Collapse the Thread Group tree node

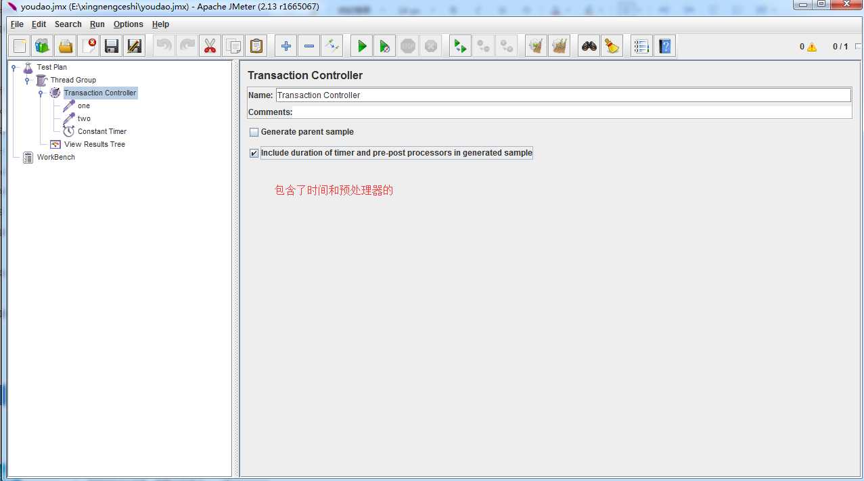click(27, 80)
